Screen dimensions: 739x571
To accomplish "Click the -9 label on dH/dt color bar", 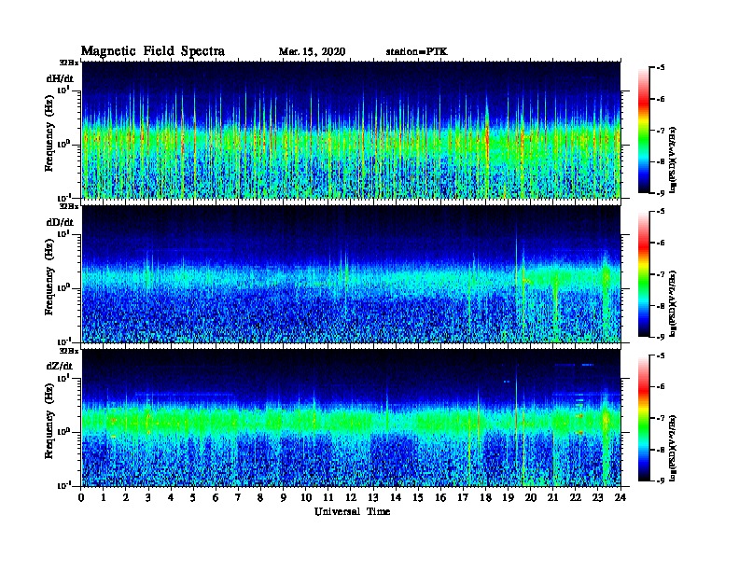I will point(661,193).
